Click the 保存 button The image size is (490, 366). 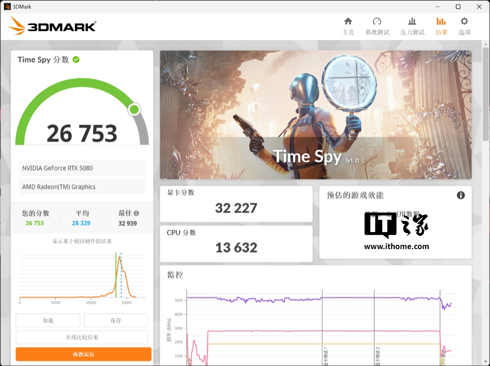(x=116, y=321)
